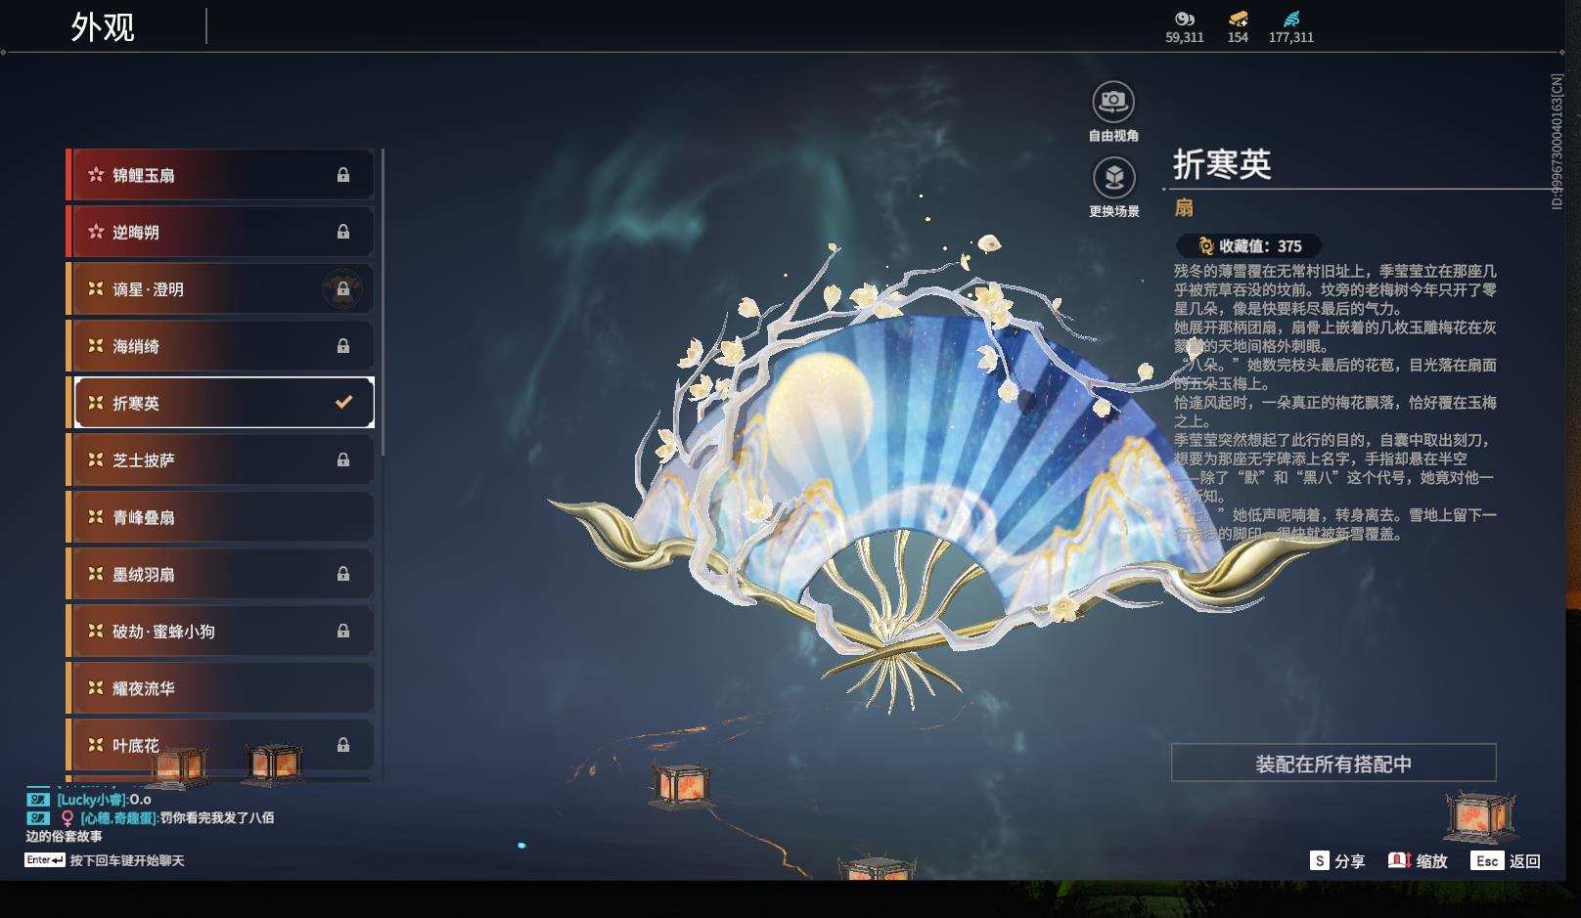Click the lock icon beside 墨绒羽扇

(342, 574)
